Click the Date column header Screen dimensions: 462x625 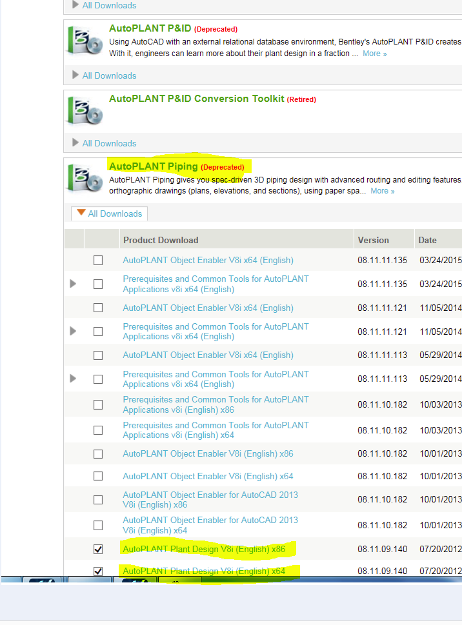click(x=427, y=240)
